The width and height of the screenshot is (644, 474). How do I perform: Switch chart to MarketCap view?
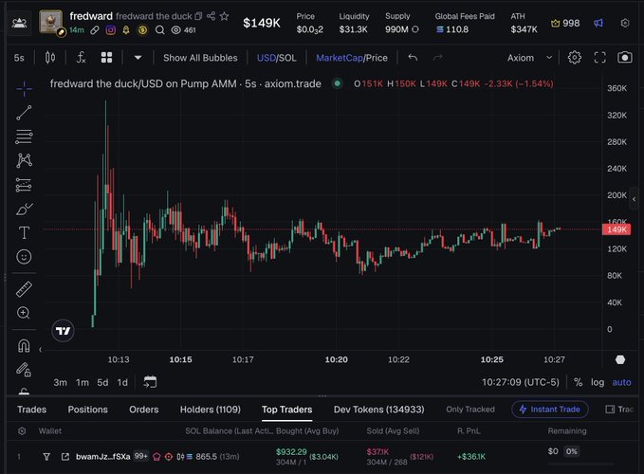[340, 58]
